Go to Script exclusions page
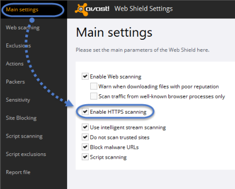 pyautogui.click(x=26, y=154)
